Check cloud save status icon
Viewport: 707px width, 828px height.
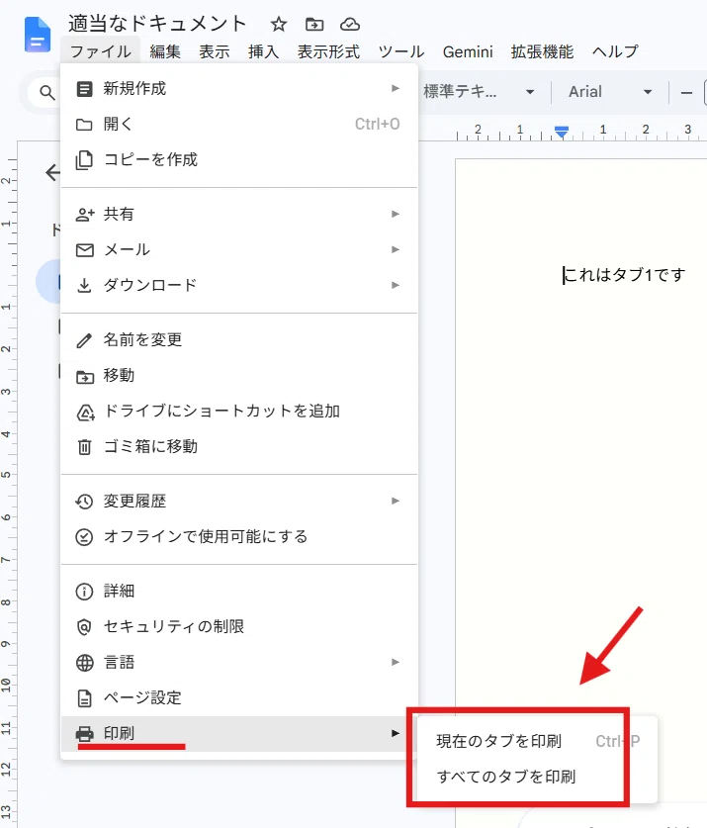[349, 24]
